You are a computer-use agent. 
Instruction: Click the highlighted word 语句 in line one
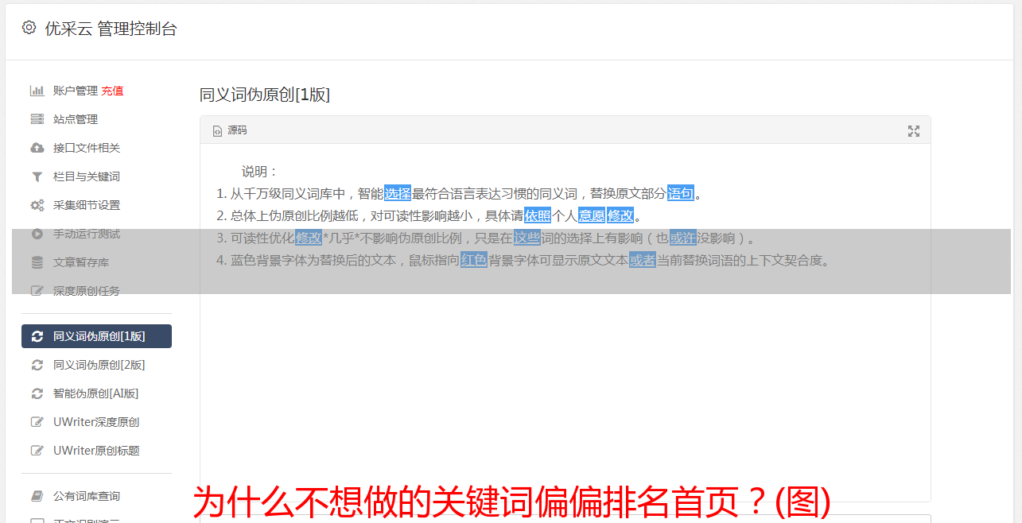[x=681, y=193]
